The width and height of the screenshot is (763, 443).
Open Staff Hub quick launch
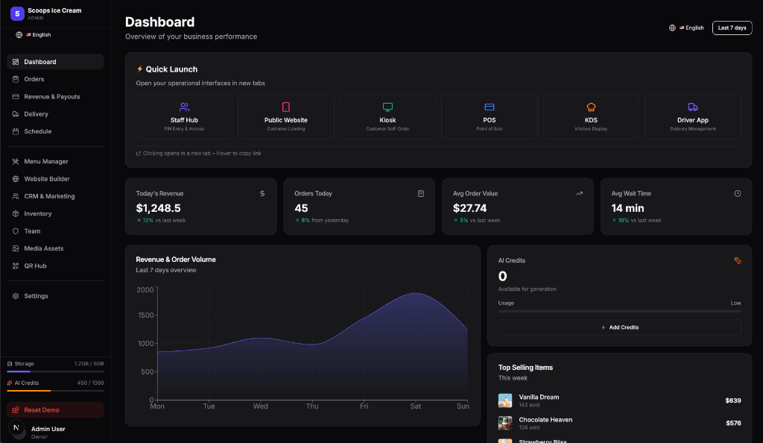click(x=184, y=116)
